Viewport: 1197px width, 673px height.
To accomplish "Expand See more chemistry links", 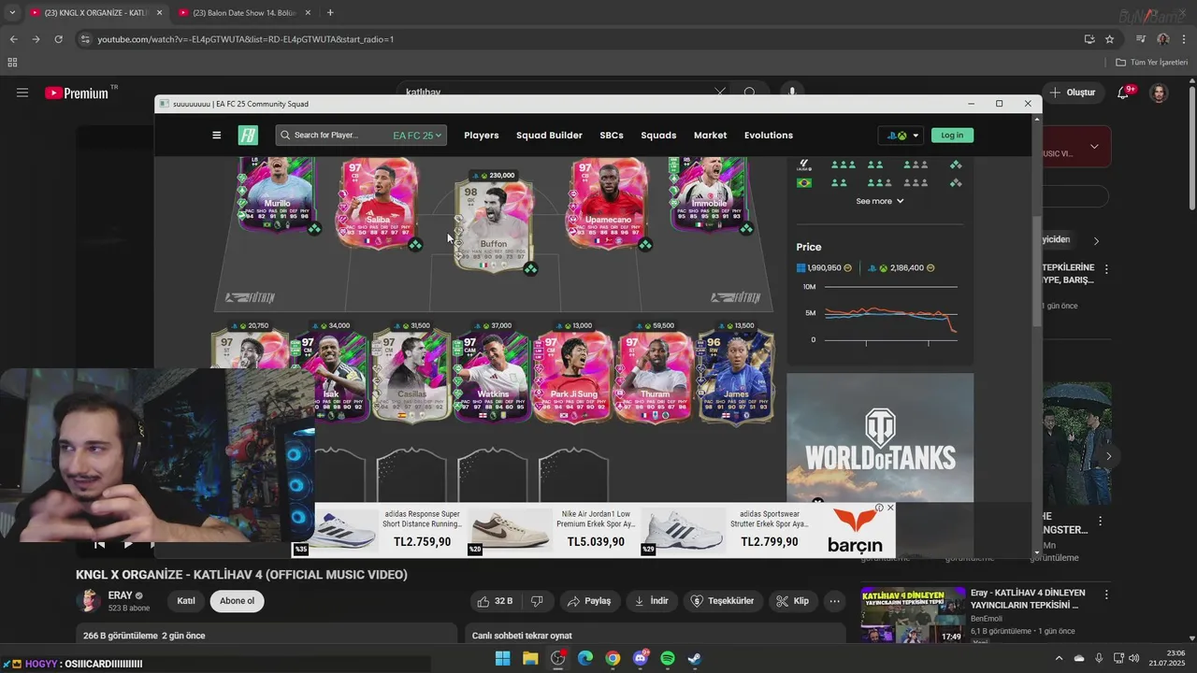I will [880, 201].
